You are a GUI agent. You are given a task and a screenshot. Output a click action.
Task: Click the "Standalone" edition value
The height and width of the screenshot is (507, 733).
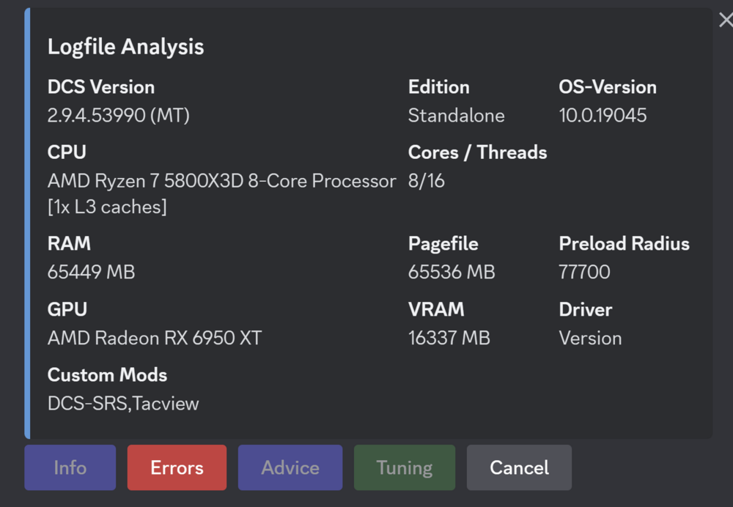(x=456, y=115)
